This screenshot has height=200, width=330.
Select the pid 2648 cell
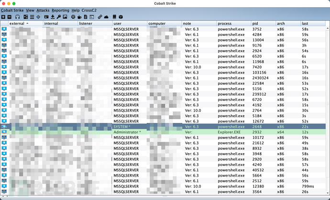point(264,126)
